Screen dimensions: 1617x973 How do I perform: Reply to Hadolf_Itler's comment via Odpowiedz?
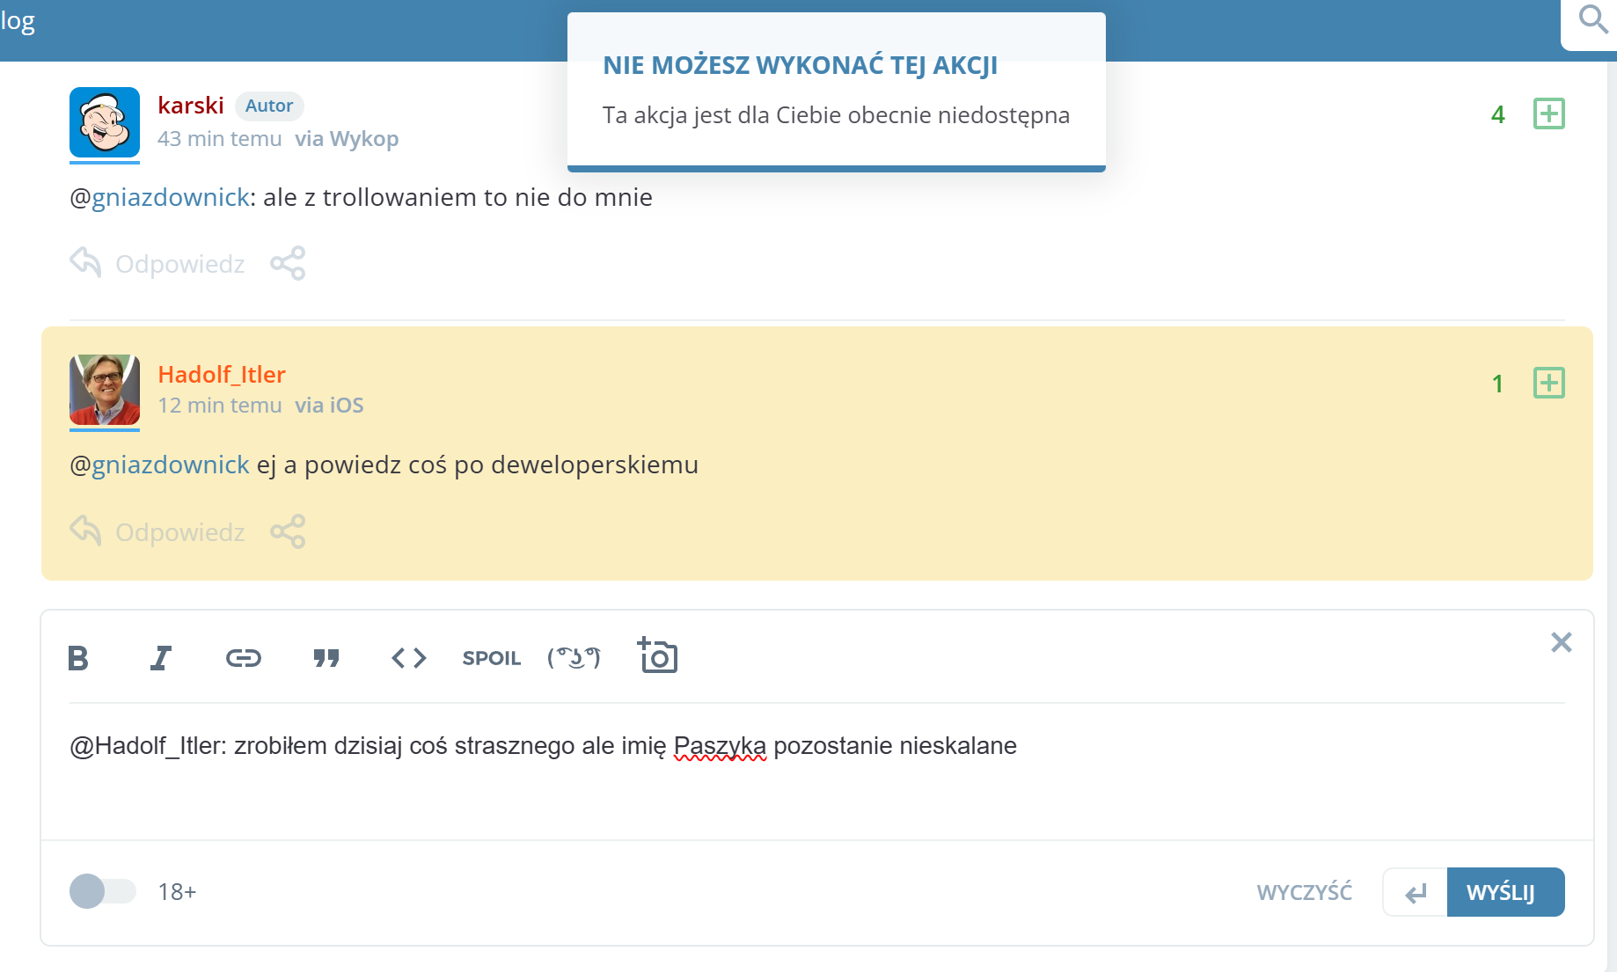(158, 531)
